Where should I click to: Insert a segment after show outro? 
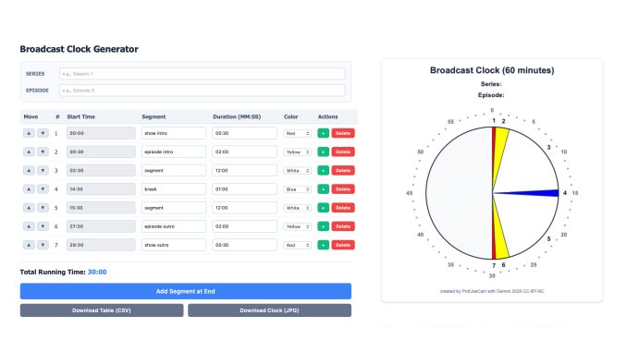(323, 245)
